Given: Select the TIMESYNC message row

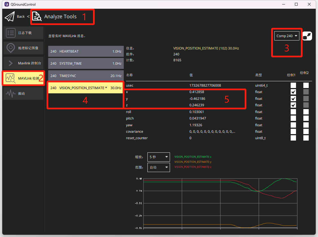Looking at the screenshot, I should pos(86,76).
